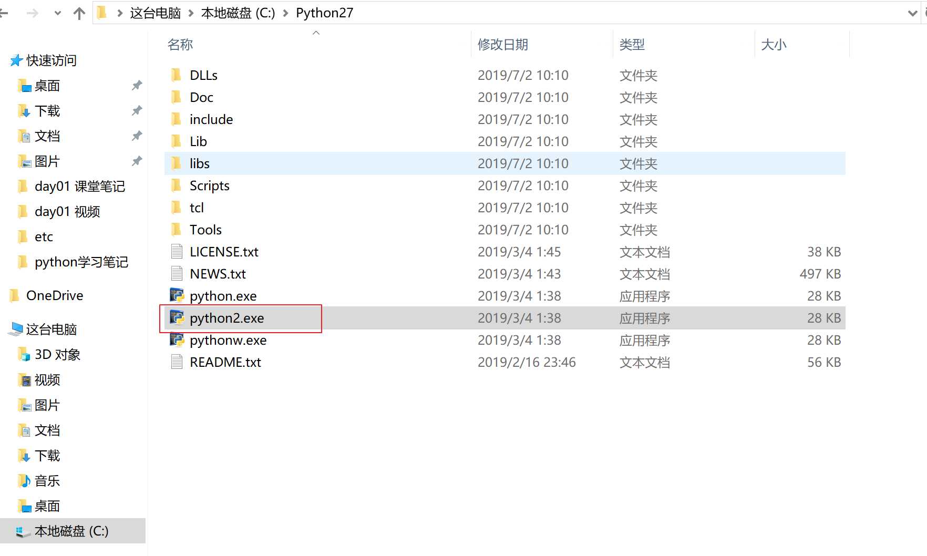Image resolution: width=927 pixels, height=556 pixels.
Task: Click Python27 breadcrumb in address bar
Action: pyautogui.click(x=325, y=13)
